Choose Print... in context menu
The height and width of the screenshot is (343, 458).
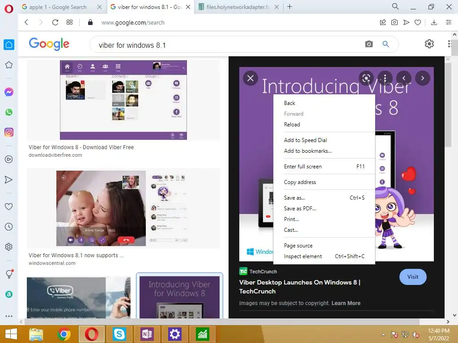(x=324, y=219)
